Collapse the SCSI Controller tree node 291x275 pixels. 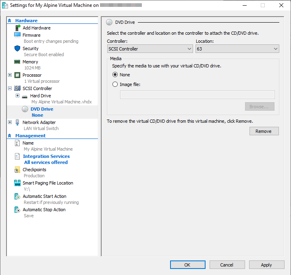(10, 88)
